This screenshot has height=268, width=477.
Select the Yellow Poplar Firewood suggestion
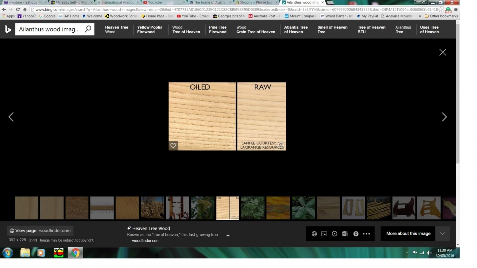coord(150,30)
